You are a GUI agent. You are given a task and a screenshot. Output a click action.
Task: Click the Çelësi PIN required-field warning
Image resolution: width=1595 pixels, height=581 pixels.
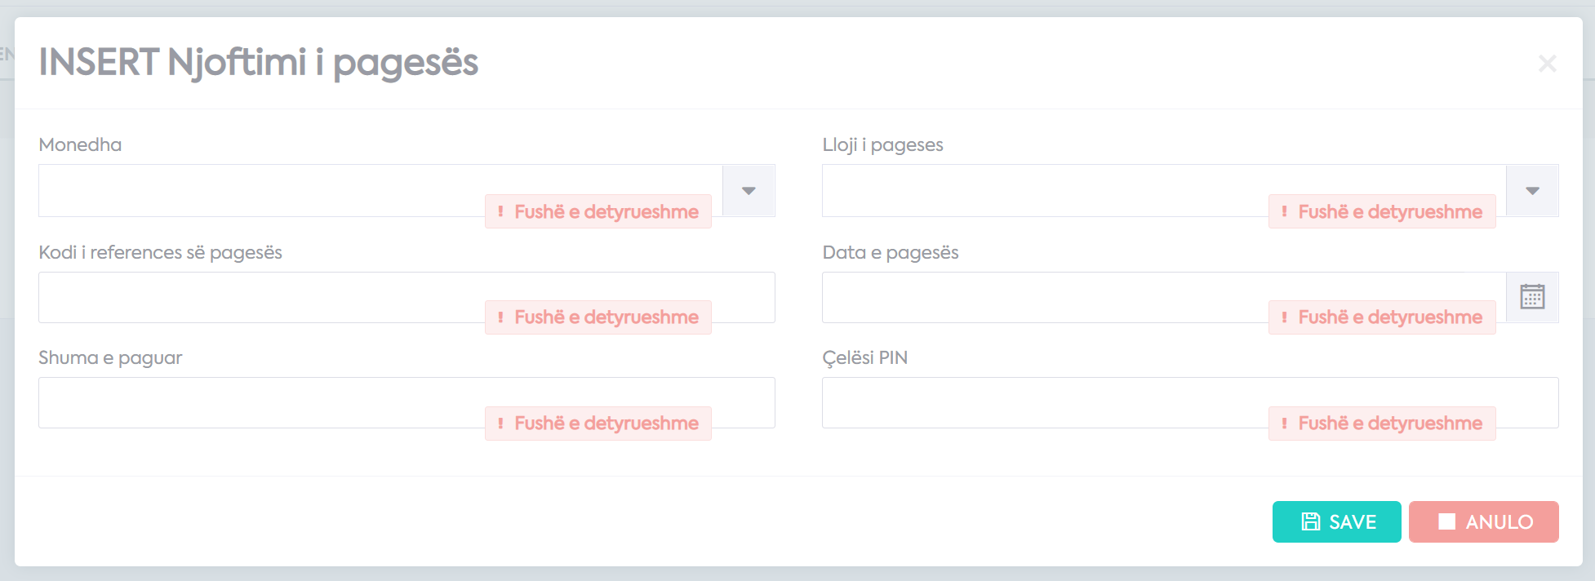point(1382,423)
